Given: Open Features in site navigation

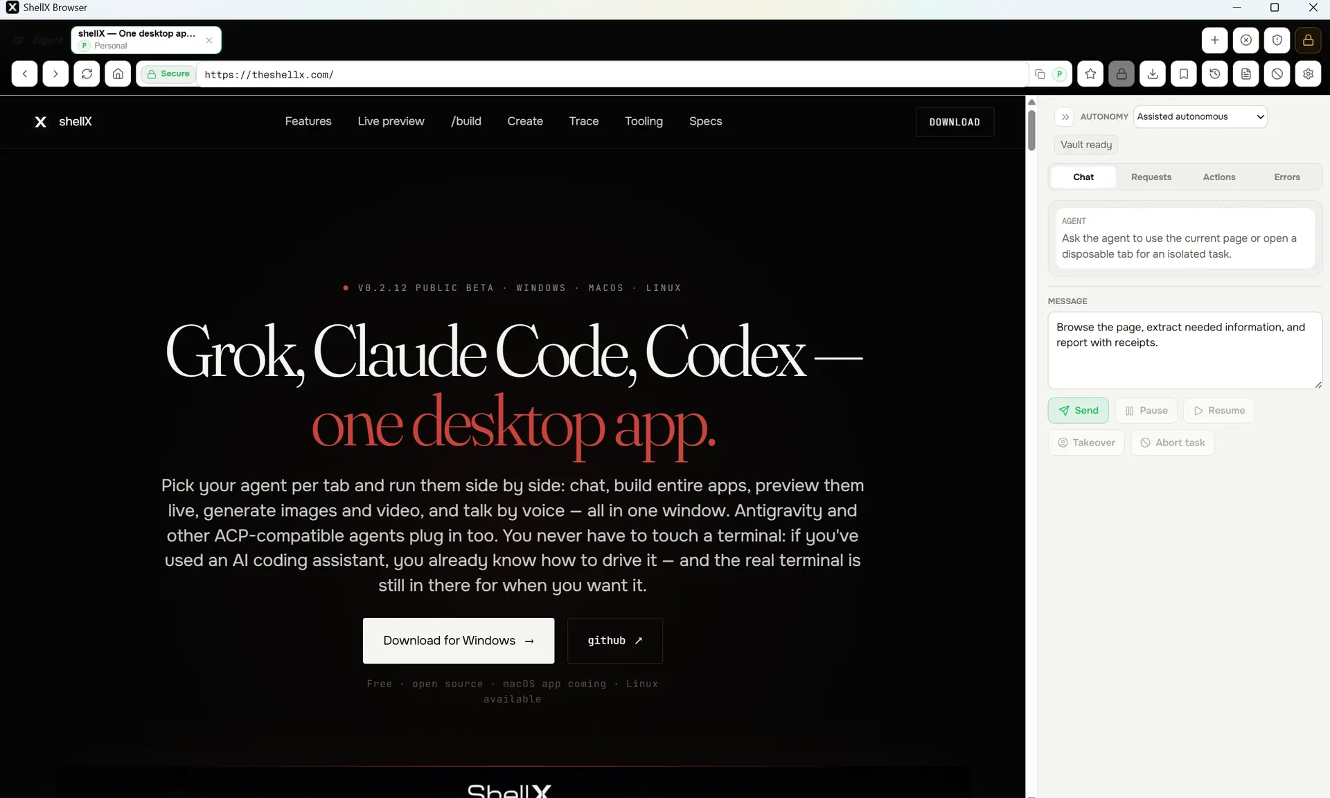Looking at the screenshot, I should tap(308, 121).
